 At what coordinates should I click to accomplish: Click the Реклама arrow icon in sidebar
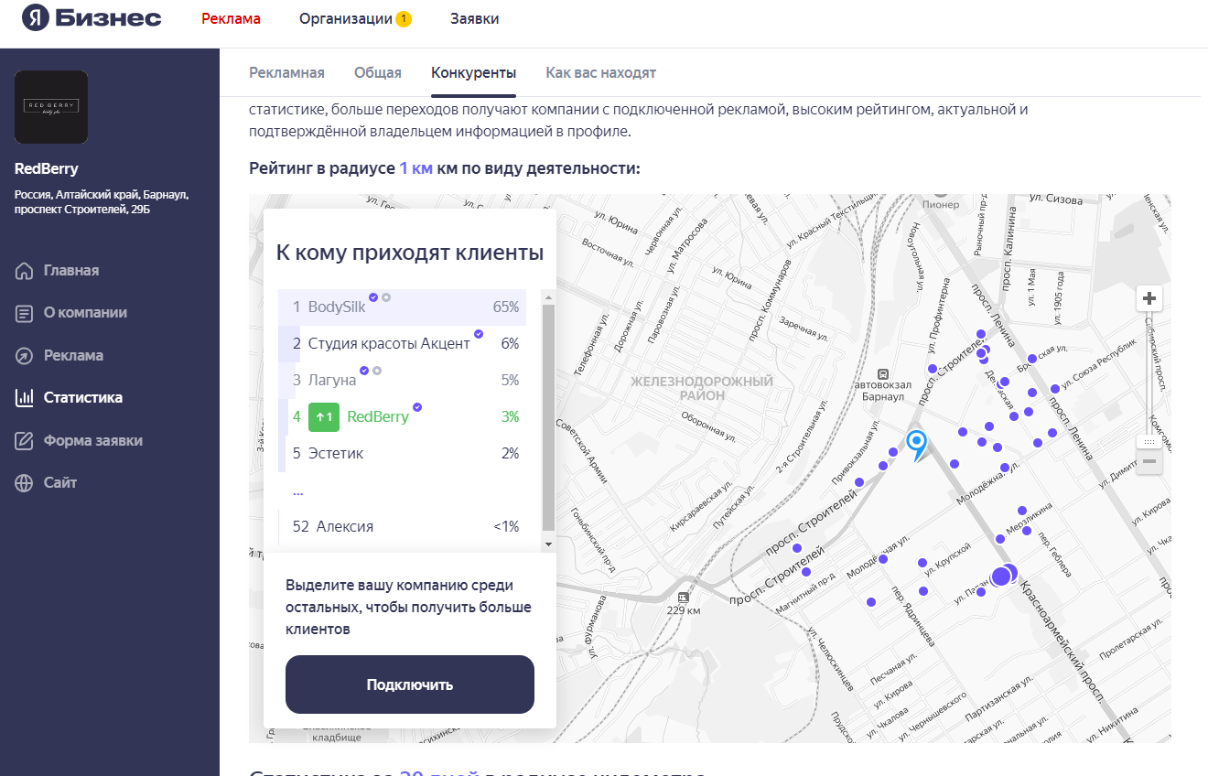pos(24,356)
